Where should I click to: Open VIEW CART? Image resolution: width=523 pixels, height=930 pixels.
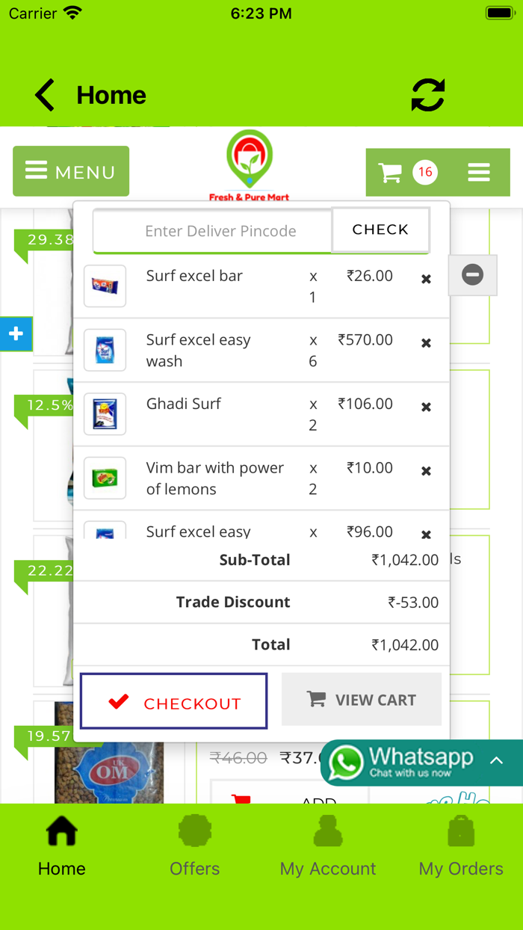(x=361, y=699)
